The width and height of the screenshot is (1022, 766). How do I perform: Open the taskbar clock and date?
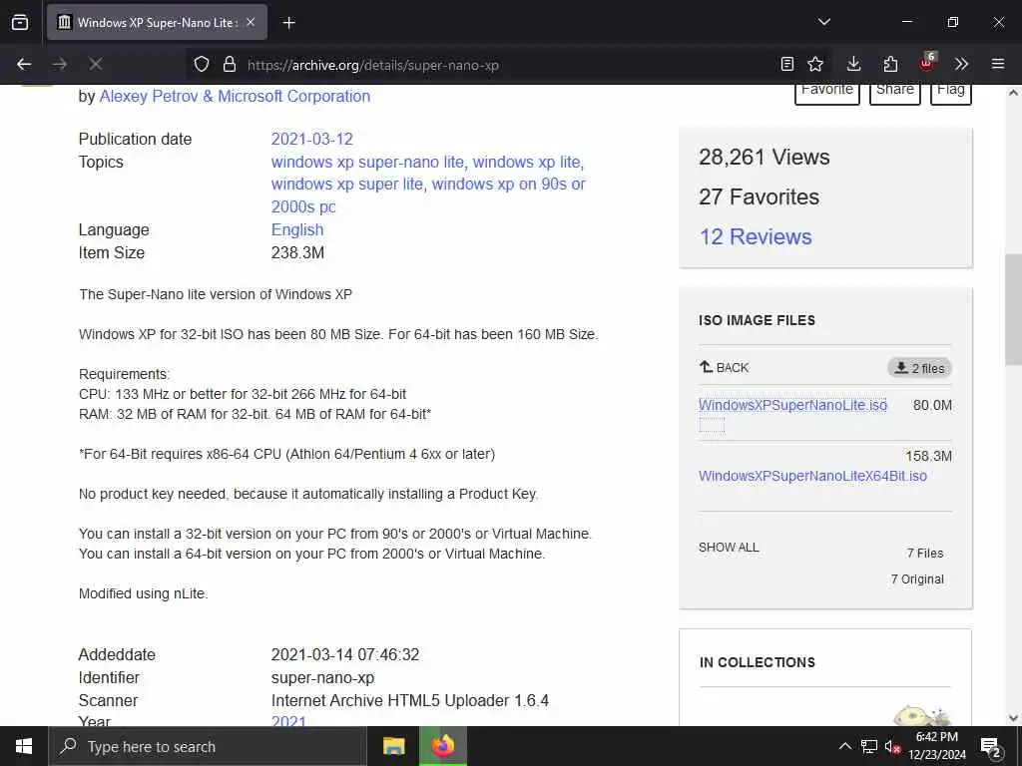937,746
